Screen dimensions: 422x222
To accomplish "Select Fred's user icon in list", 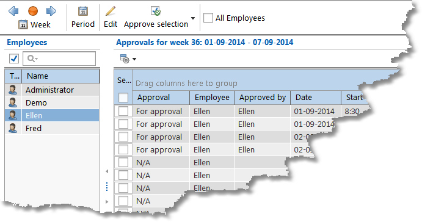I will [13, 128].
